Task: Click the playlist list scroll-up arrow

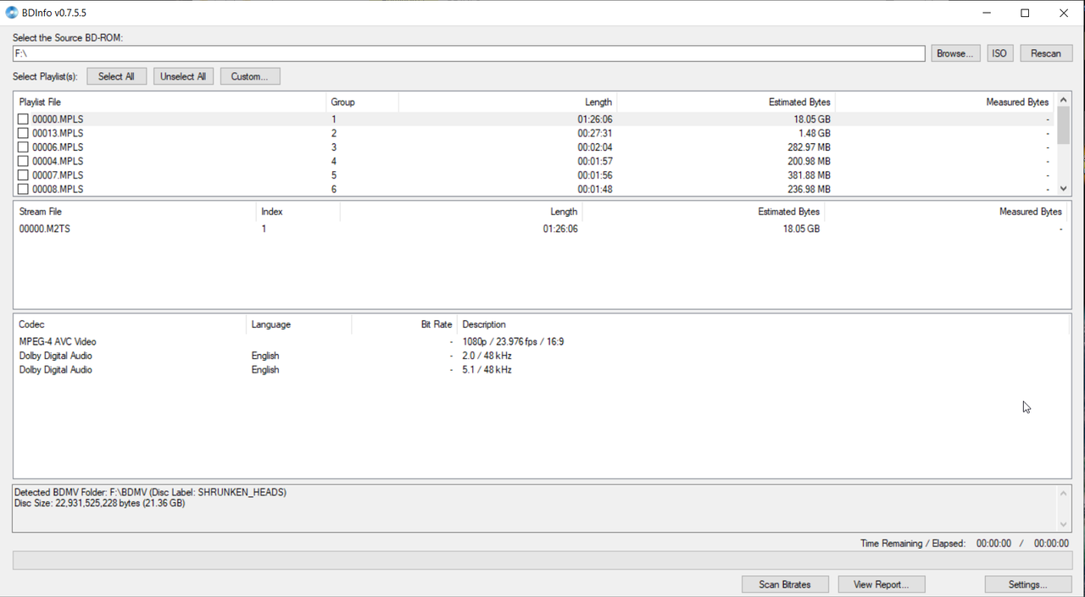Action: pos(1063,100)
